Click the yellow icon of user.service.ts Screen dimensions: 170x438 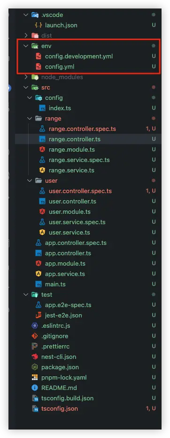[x=42, y=232]
